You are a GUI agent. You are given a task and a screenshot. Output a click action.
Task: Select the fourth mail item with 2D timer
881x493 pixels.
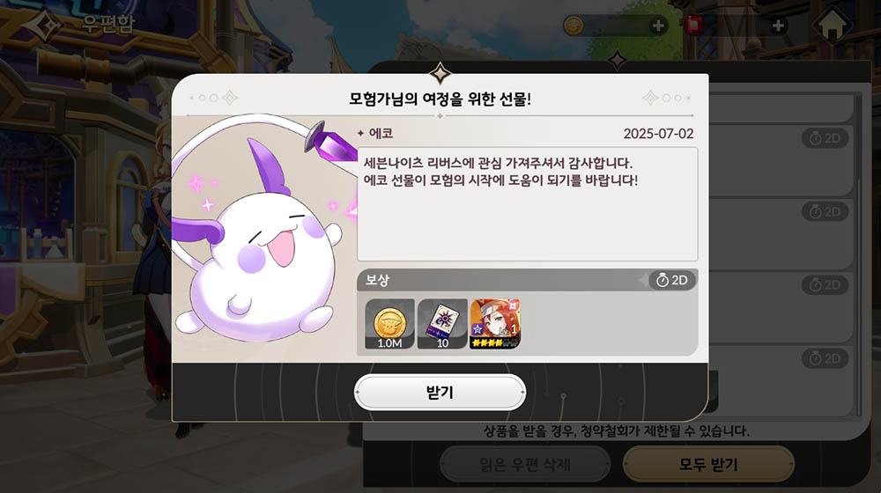(x=781, y=381)
